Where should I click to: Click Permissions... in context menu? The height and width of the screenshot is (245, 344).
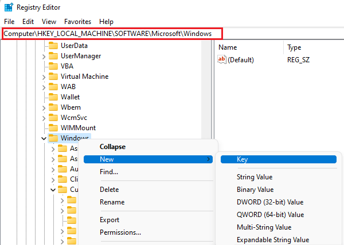pyautogui.click(x=120, y=232)
